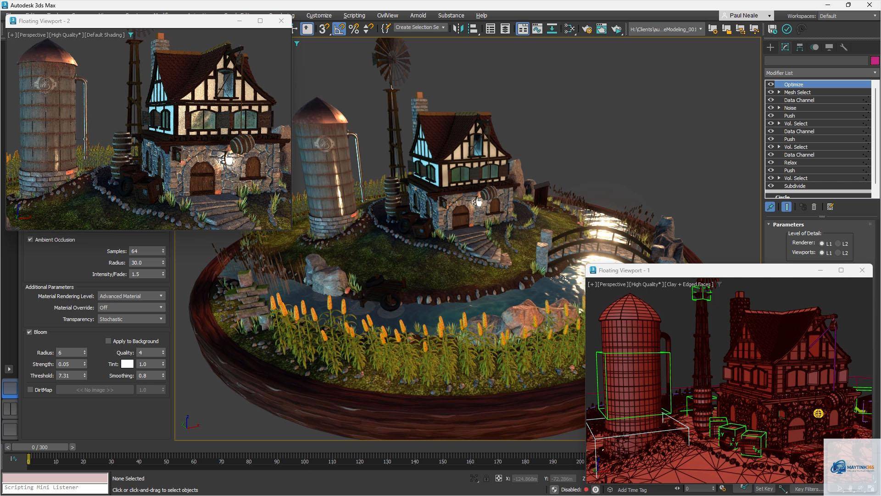Open the Arnold menu
Image resolution: width=881 pixels, height=496 pixels.
(418, 16)
